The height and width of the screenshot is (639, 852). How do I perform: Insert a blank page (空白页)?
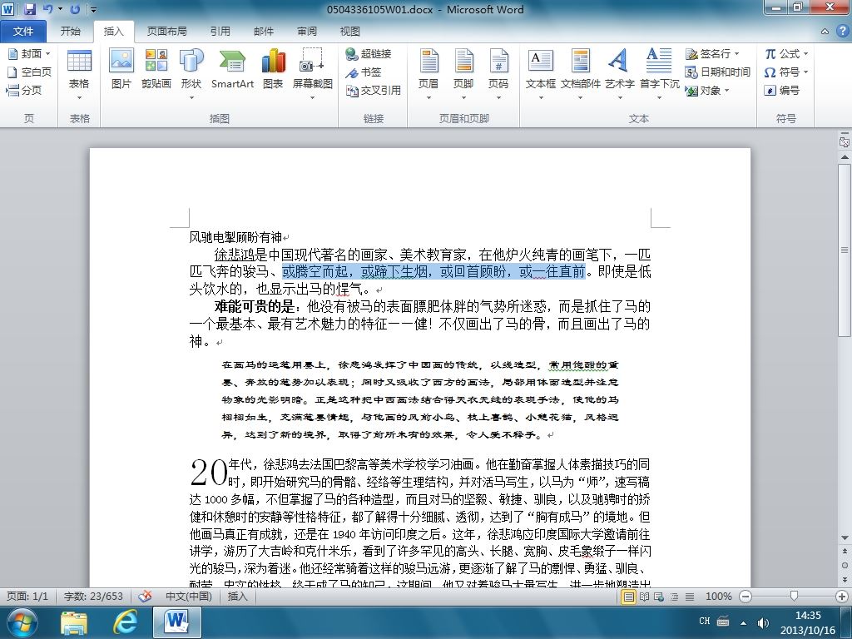pos(29,72)
